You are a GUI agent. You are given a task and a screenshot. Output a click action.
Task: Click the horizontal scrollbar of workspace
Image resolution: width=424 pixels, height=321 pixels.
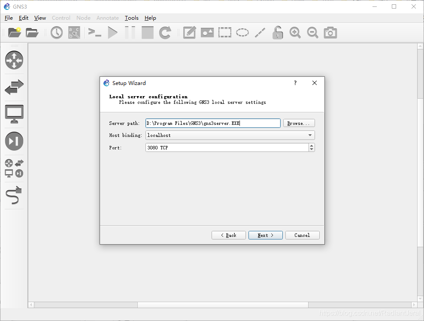click(x=223, y=305)
